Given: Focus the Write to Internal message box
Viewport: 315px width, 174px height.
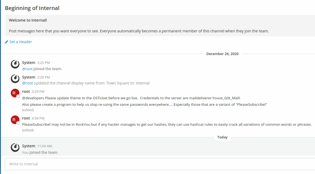Looking at the screenshot, I should pos(159,164).
